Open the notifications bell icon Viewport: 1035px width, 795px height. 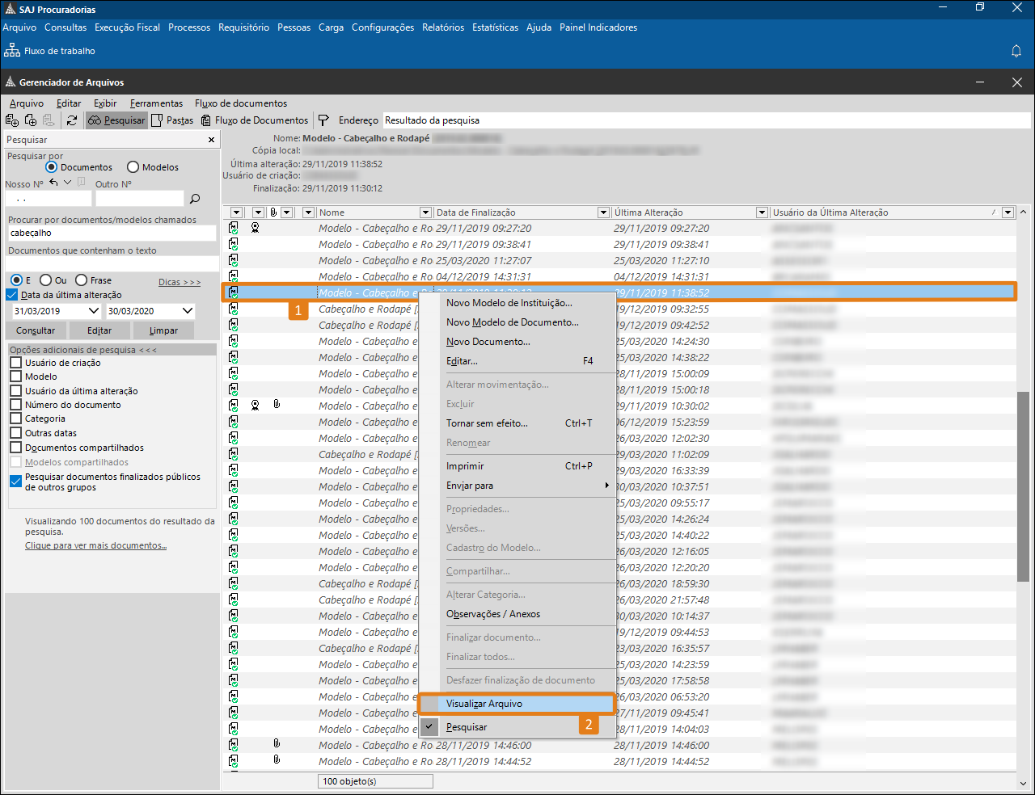pos(1016,51)
